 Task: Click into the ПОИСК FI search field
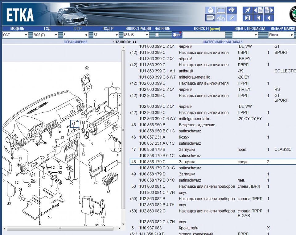(x=203, y=35)
